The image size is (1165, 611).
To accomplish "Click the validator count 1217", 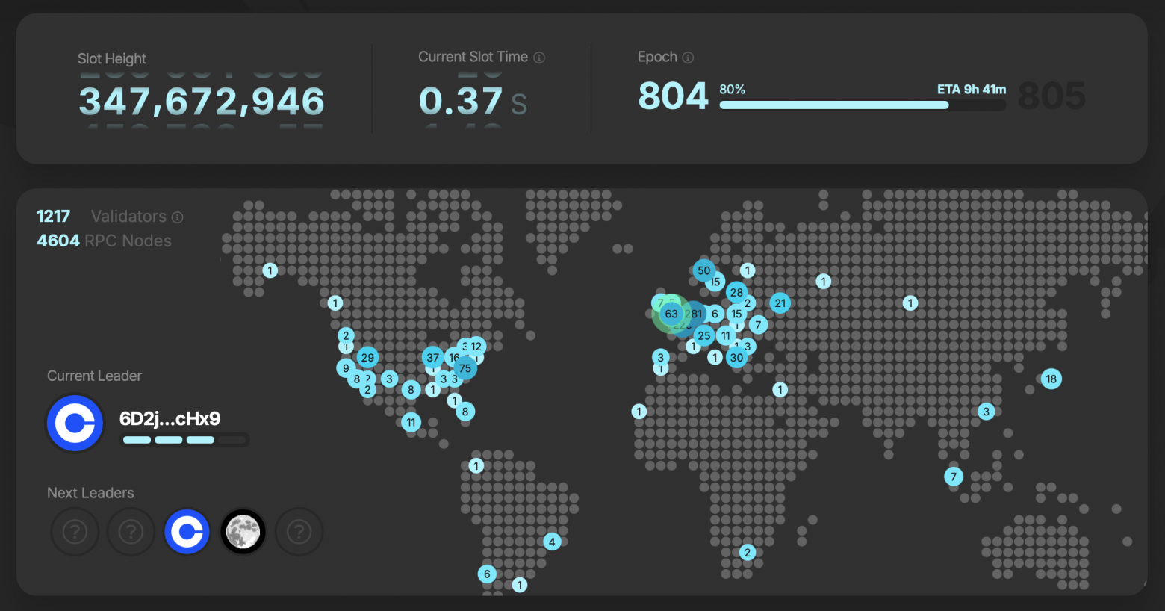I will click(x=54, y=217).
